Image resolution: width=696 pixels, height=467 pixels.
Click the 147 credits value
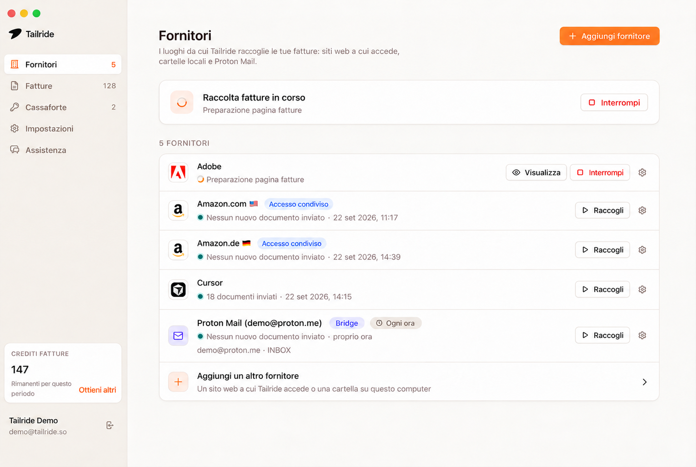point(20,369)
